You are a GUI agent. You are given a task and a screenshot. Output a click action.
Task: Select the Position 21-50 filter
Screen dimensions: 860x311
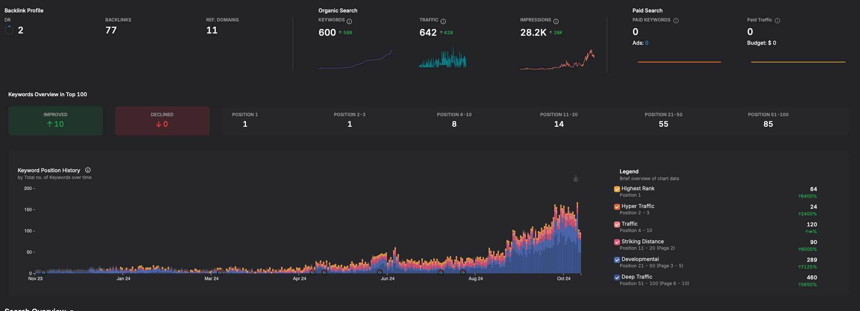pos(663,120)
